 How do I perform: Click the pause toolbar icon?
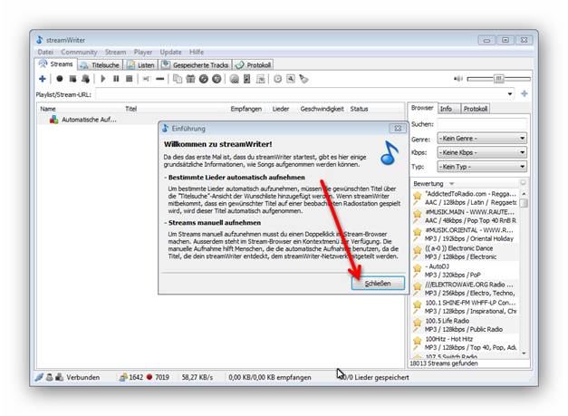(x=116, y=79)
